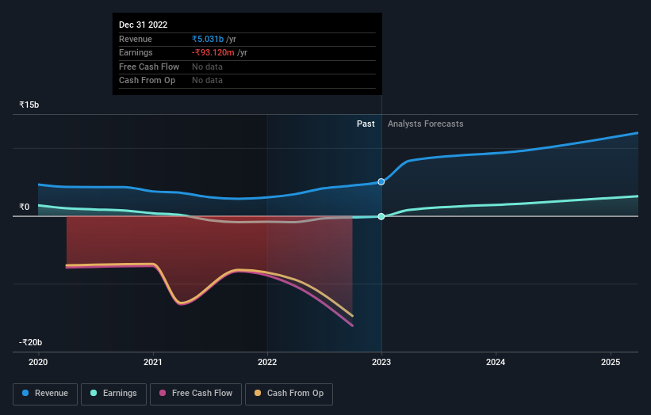Click the blue dot in Revenue legend
Image resolution: width=651 pixels, height=415 pixels.
coord(25,393)
